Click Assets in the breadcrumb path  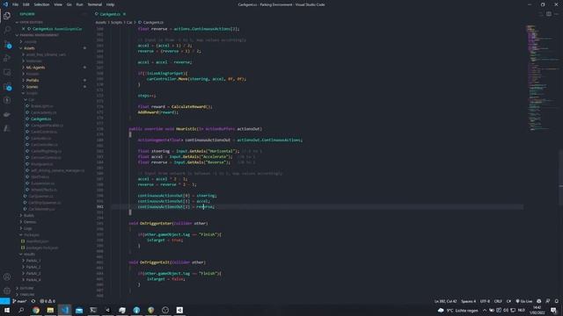click(101, 22)
